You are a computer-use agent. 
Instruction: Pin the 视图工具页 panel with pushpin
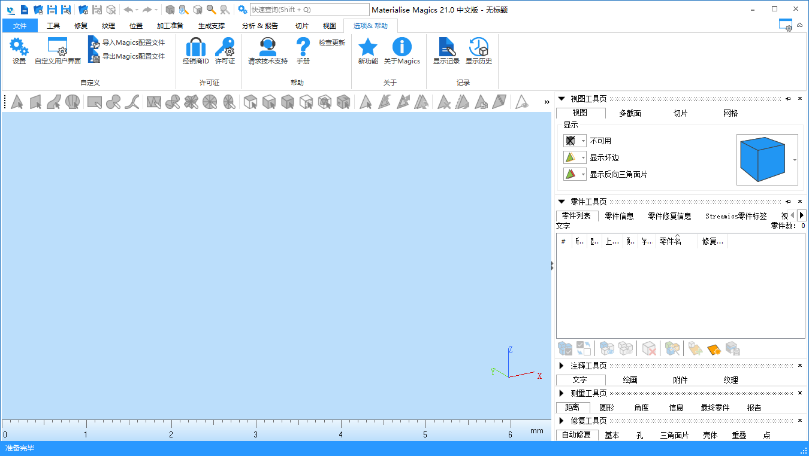tap(788, 99)
